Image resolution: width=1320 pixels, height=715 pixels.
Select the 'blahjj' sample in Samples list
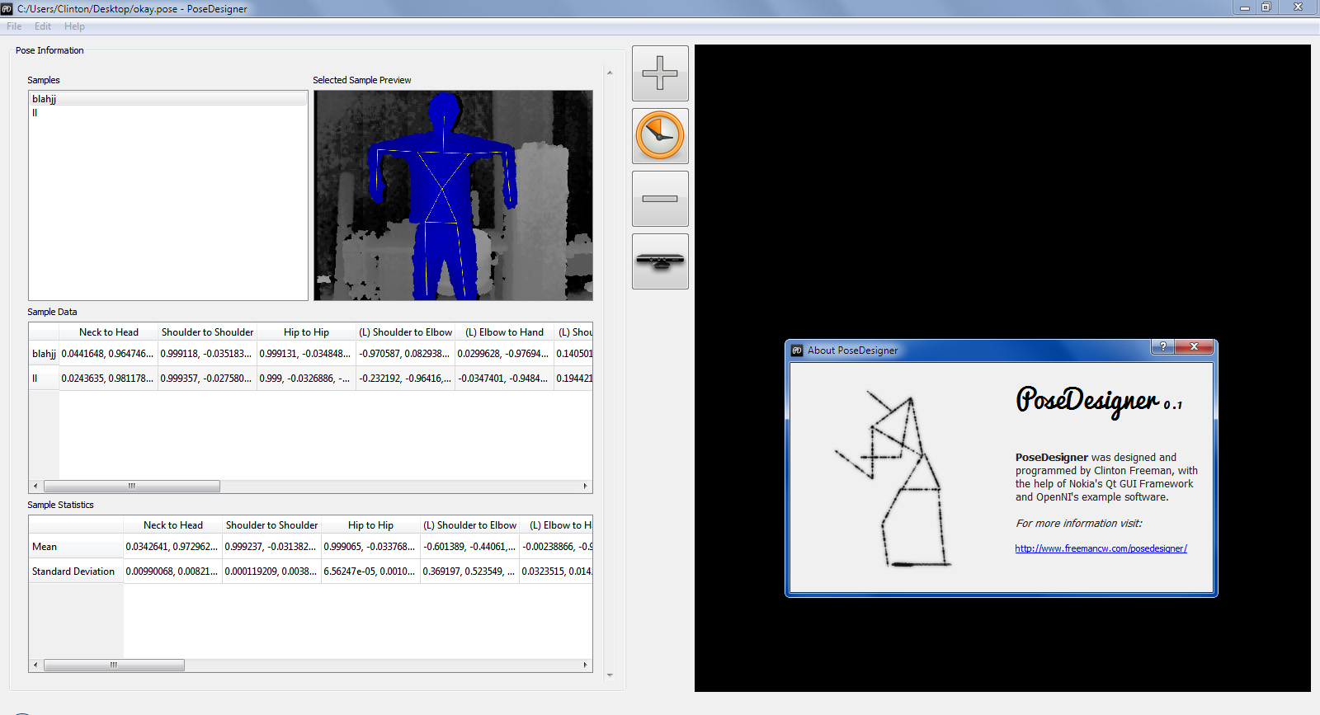point(45,99)
